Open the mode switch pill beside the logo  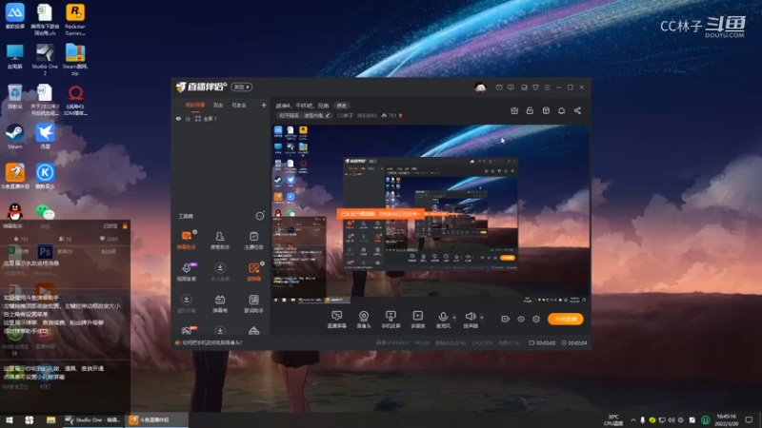click(x=242, y=88)
